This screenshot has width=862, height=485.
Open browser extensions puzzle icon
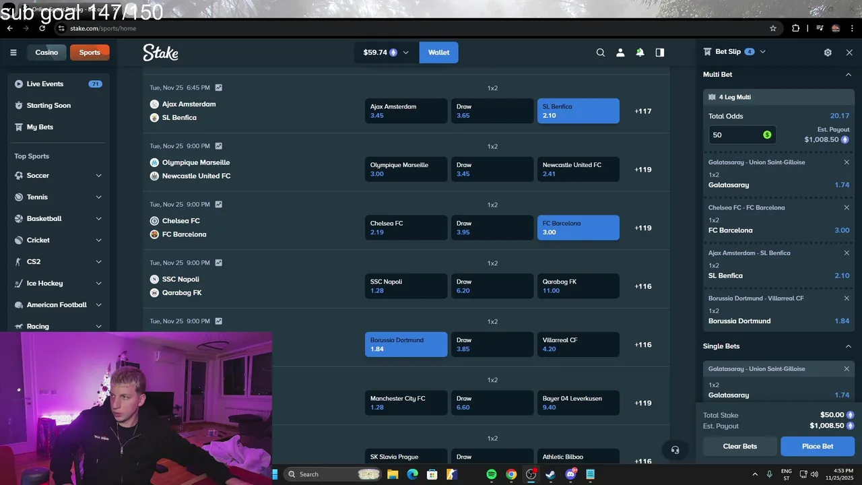(796, 28)
